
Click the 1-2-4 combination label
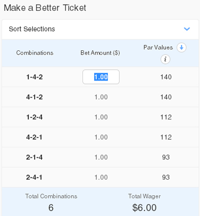click(x=34, y=117)
